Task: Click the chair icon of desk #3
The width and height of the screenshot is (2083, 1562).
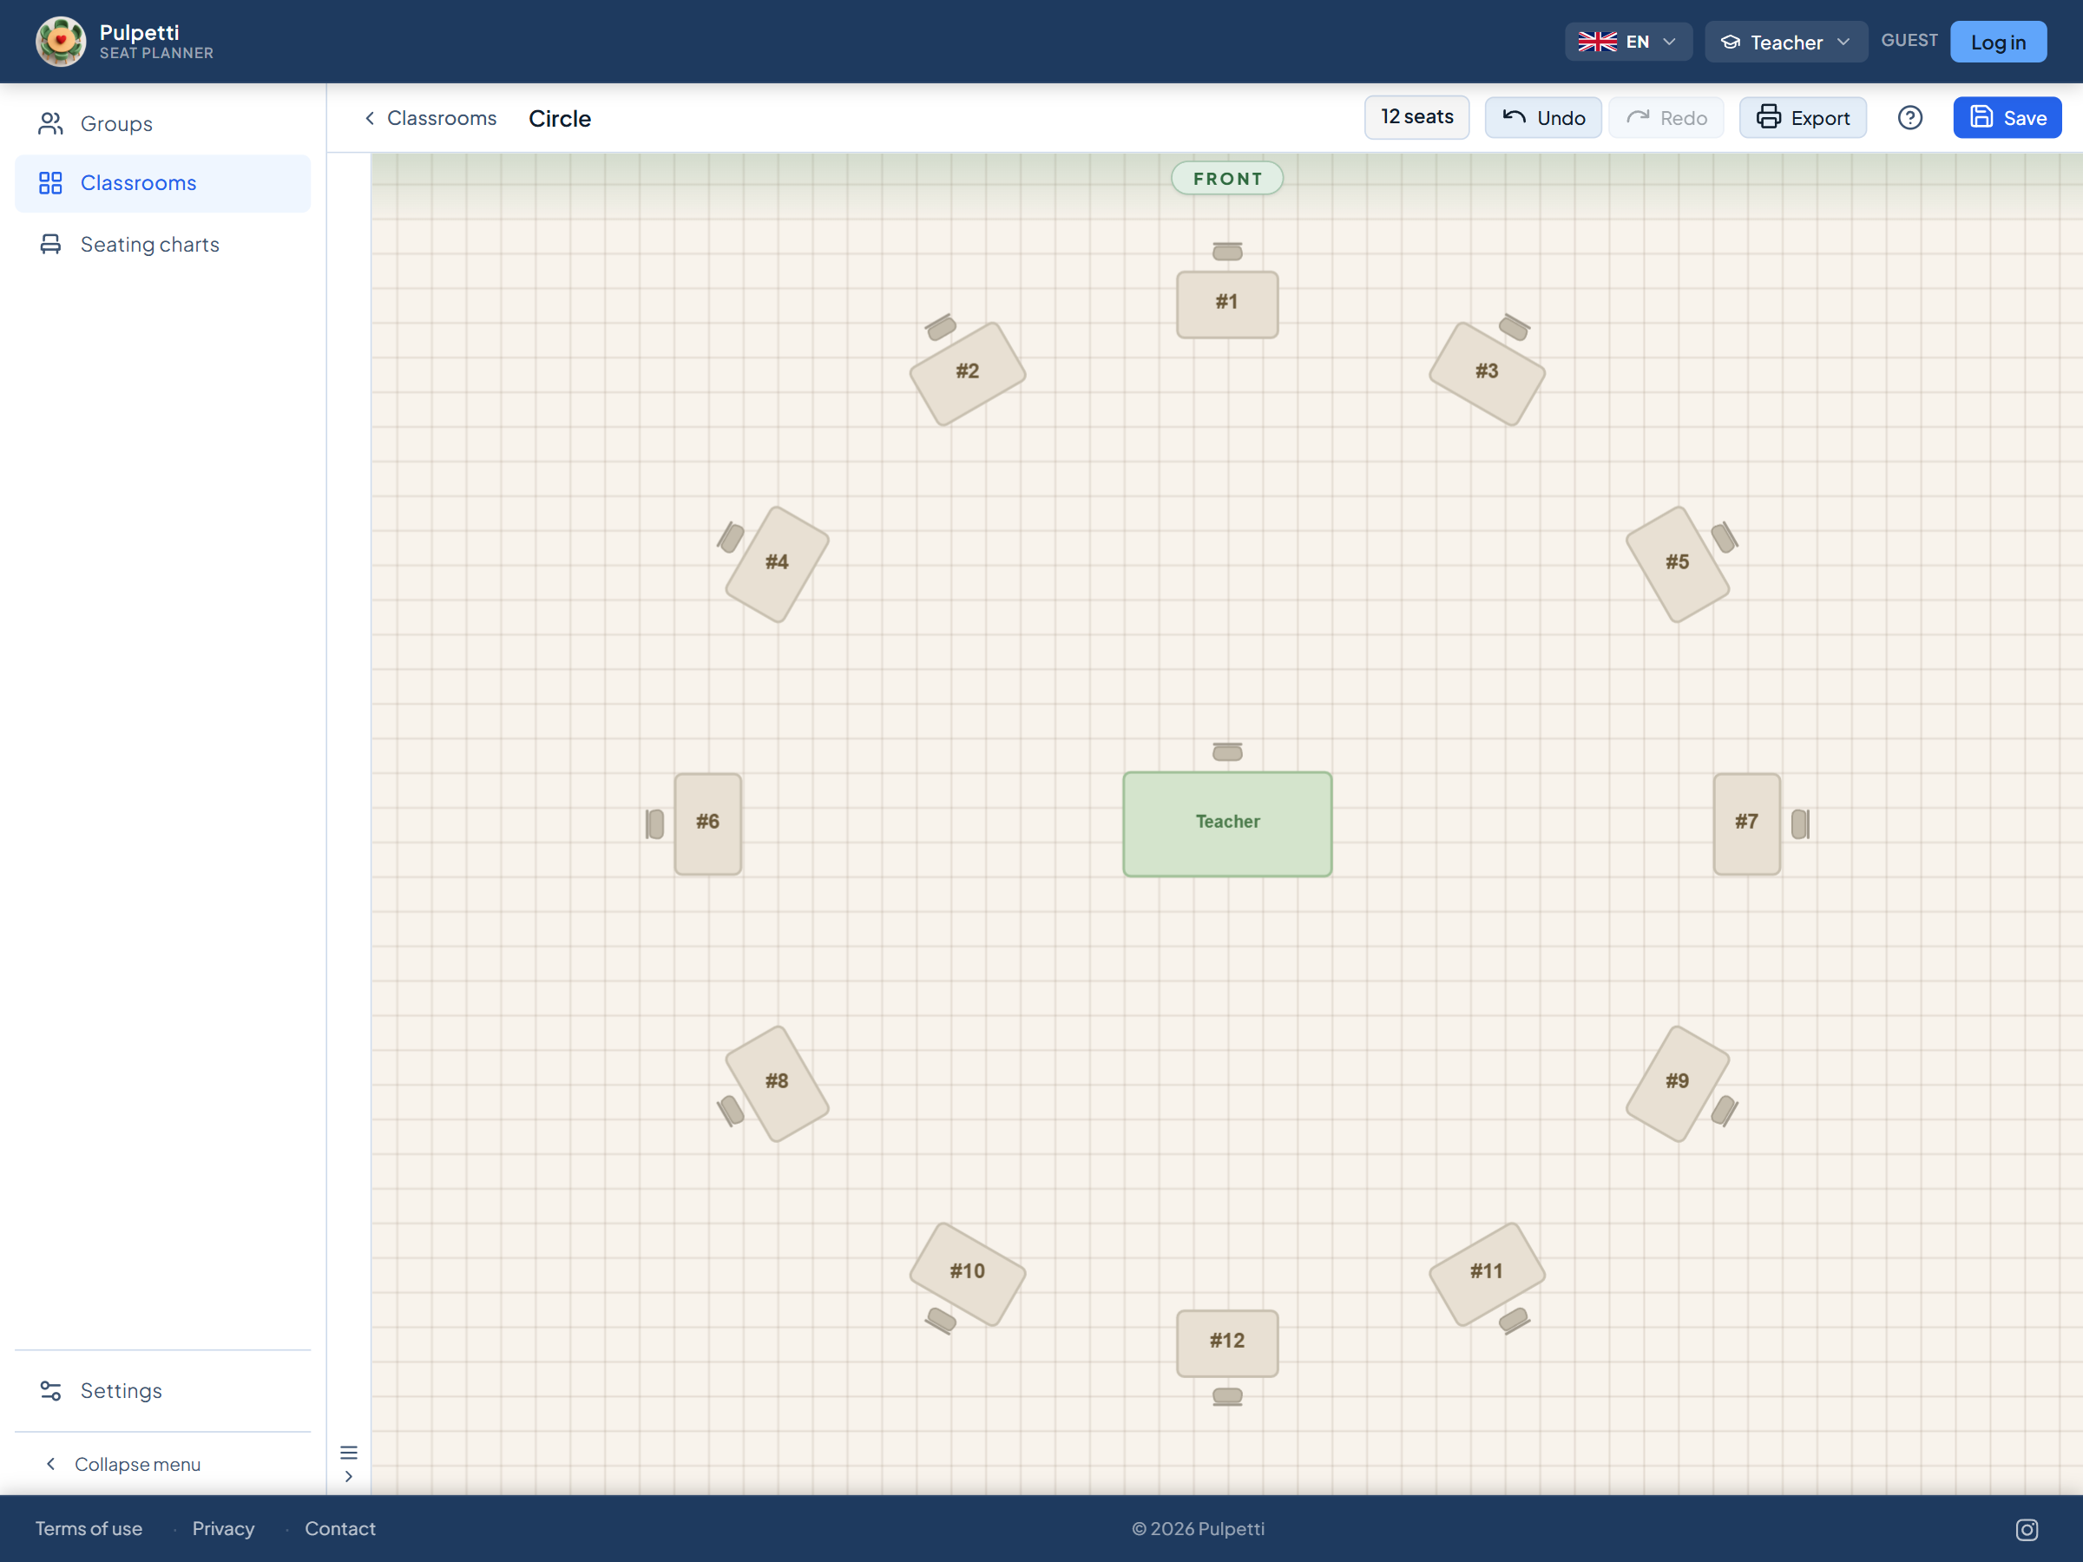Action: click(1515, 328)
